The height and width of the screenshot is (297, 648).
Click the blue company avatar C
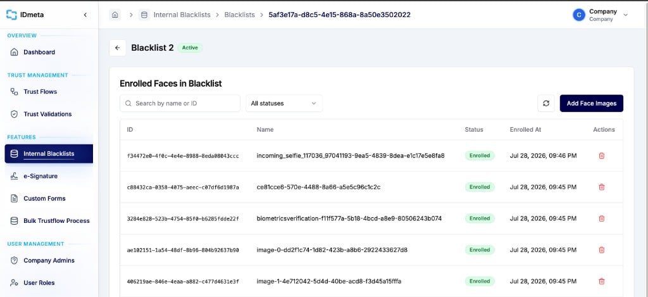[579, 15]
